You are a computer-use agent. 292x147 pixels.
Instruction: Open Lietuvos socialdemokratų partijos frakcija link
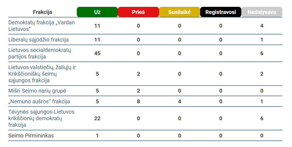40,54
